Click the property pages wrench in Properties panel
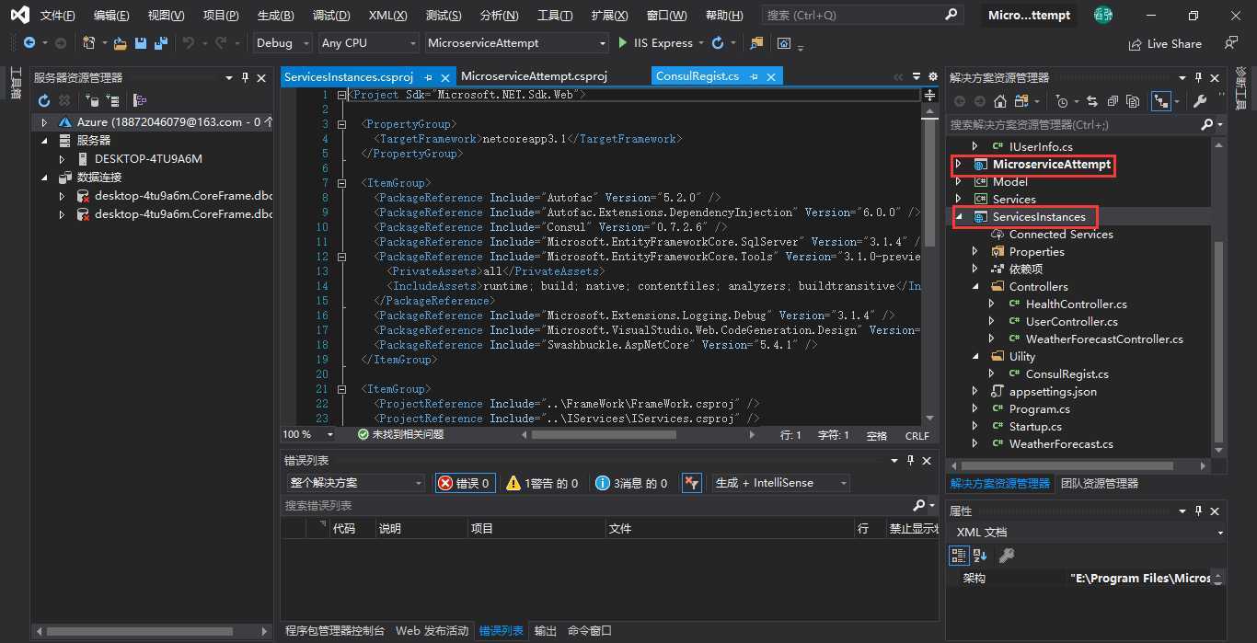1257x643 pixels. (1007, 556)
